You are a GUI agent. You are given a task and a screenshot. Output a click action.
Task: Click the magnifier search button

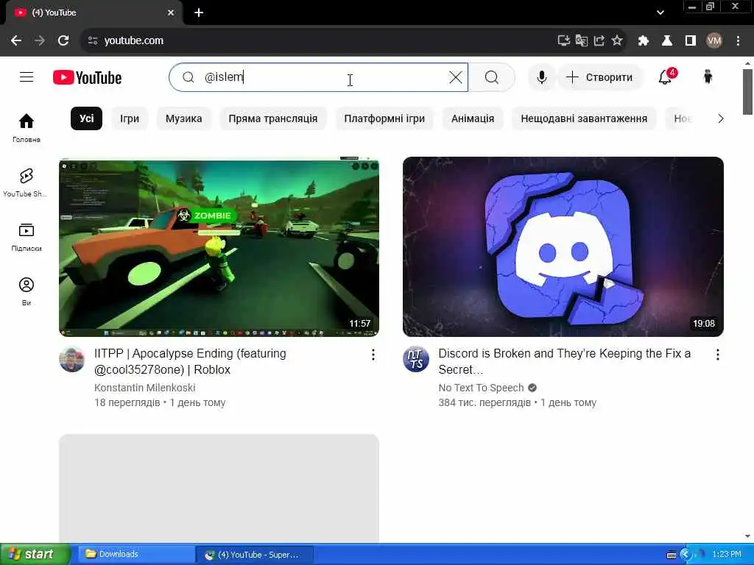[491, 77]
